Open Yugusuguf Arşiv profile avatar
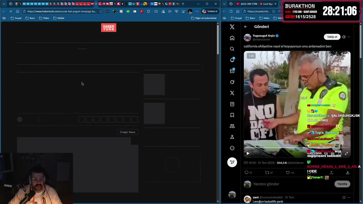Screen dimensions: 363x204 248,37
